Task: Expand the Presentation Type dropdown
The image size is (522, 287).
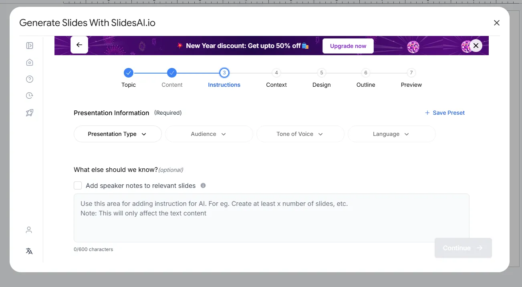Action: [x=117, y=134]
